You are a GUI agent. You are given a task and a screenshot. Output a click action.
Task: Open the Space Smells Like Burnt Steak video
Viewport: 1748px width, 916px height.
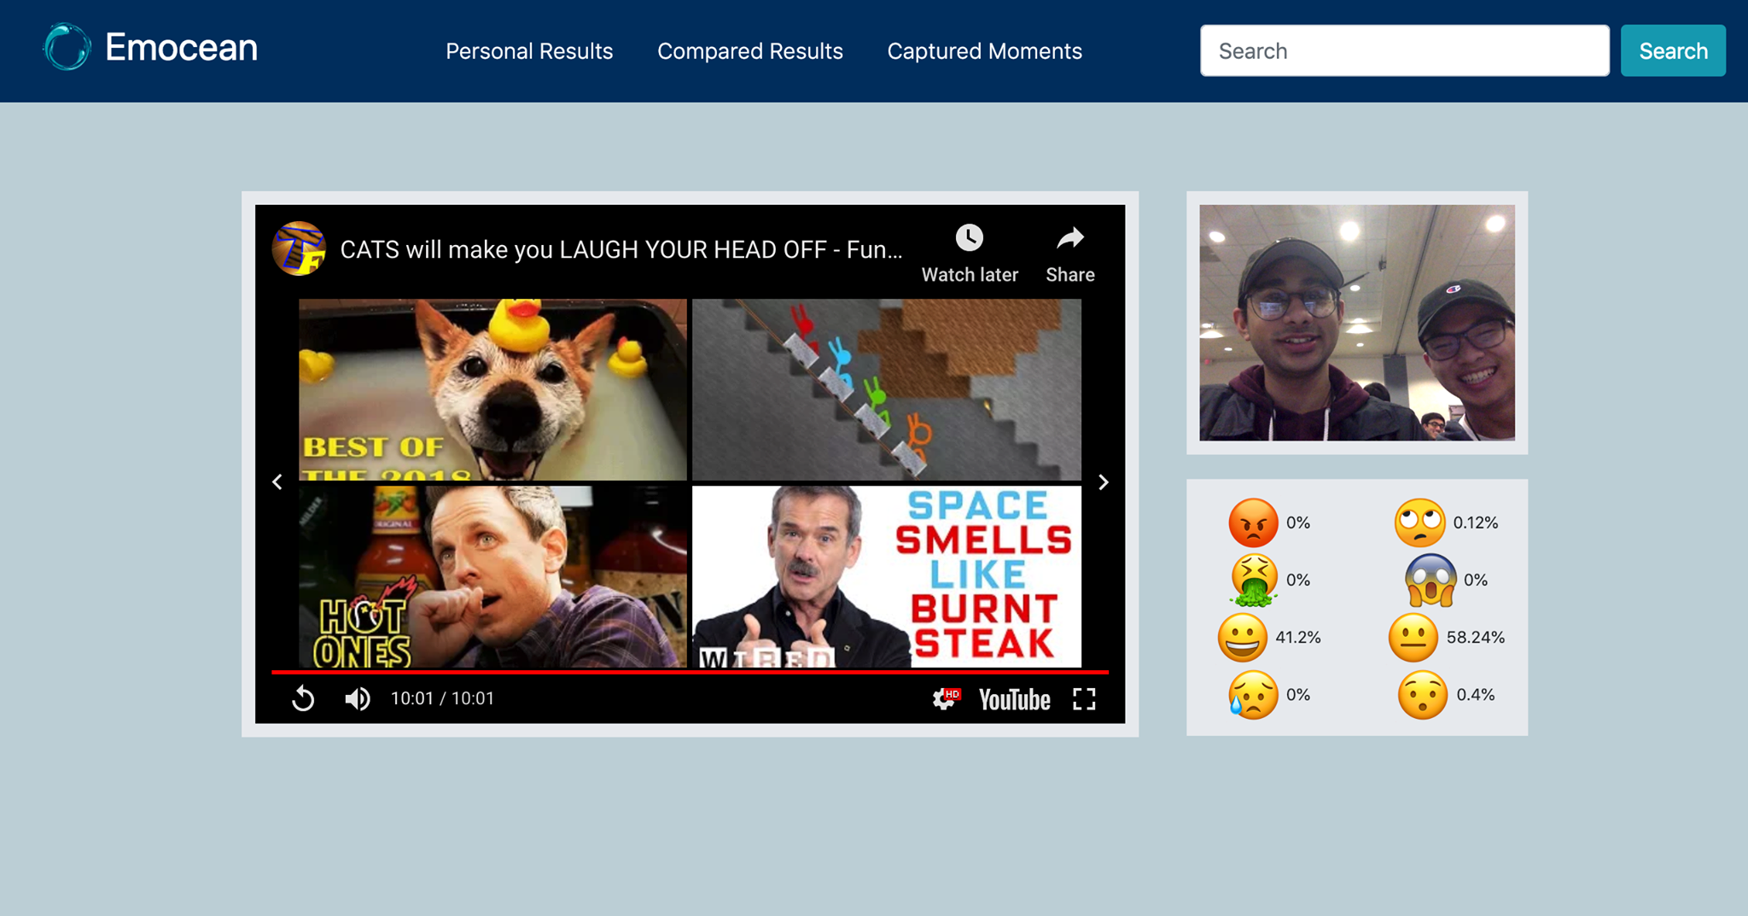point(887,576)
